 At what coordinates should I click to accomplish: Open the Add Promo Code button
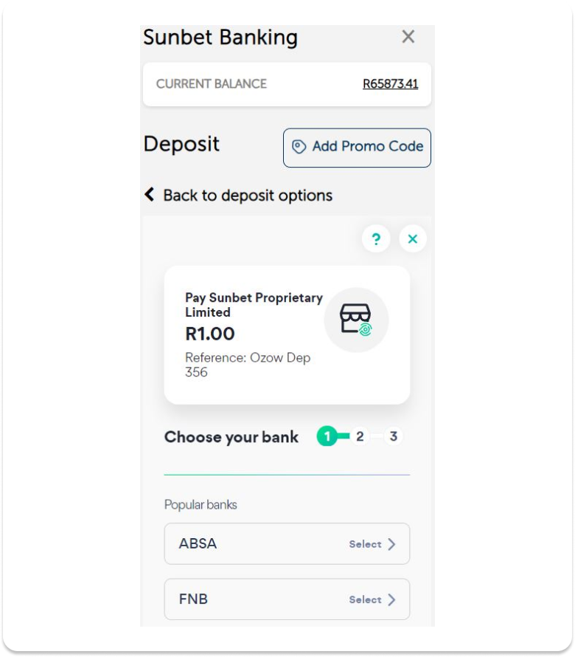pos(357,148)
